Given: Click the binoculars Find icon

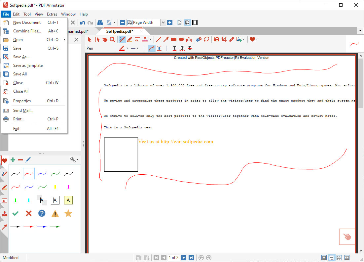Looking at the screenshot, I should (x=100, y=22).
